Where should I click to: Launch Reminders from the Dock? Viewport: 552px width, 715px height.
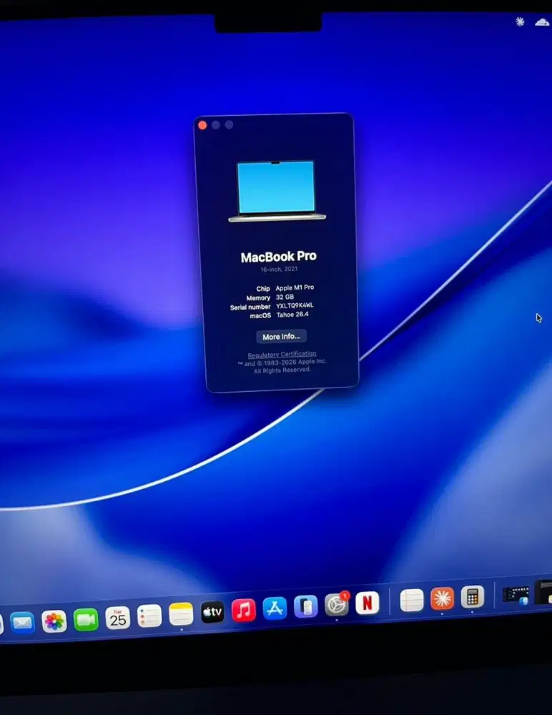(x=149, y=616)
